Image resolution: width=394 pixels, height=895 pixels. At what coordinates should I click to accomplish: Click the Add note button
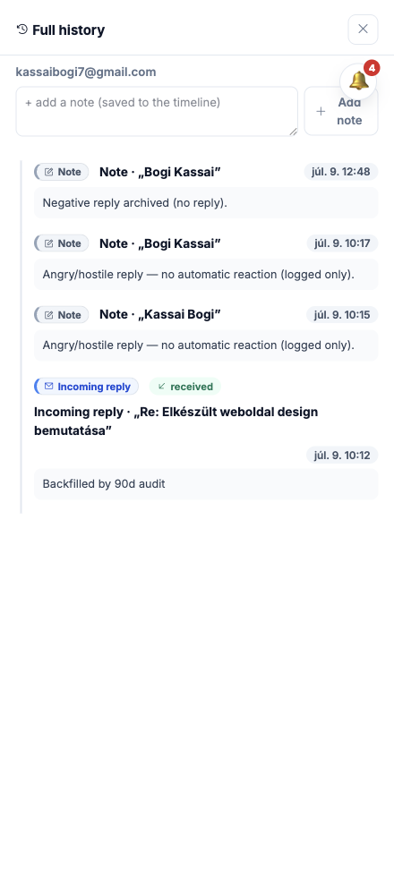341,111
